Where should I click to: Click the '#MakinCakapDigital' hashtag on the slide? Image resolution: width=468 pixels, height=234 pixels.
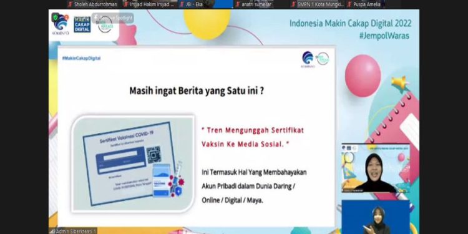81,58
